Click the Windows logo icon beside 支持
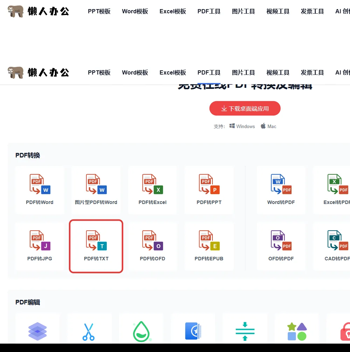This screenshot has width=350, height=352. [232, 126]
